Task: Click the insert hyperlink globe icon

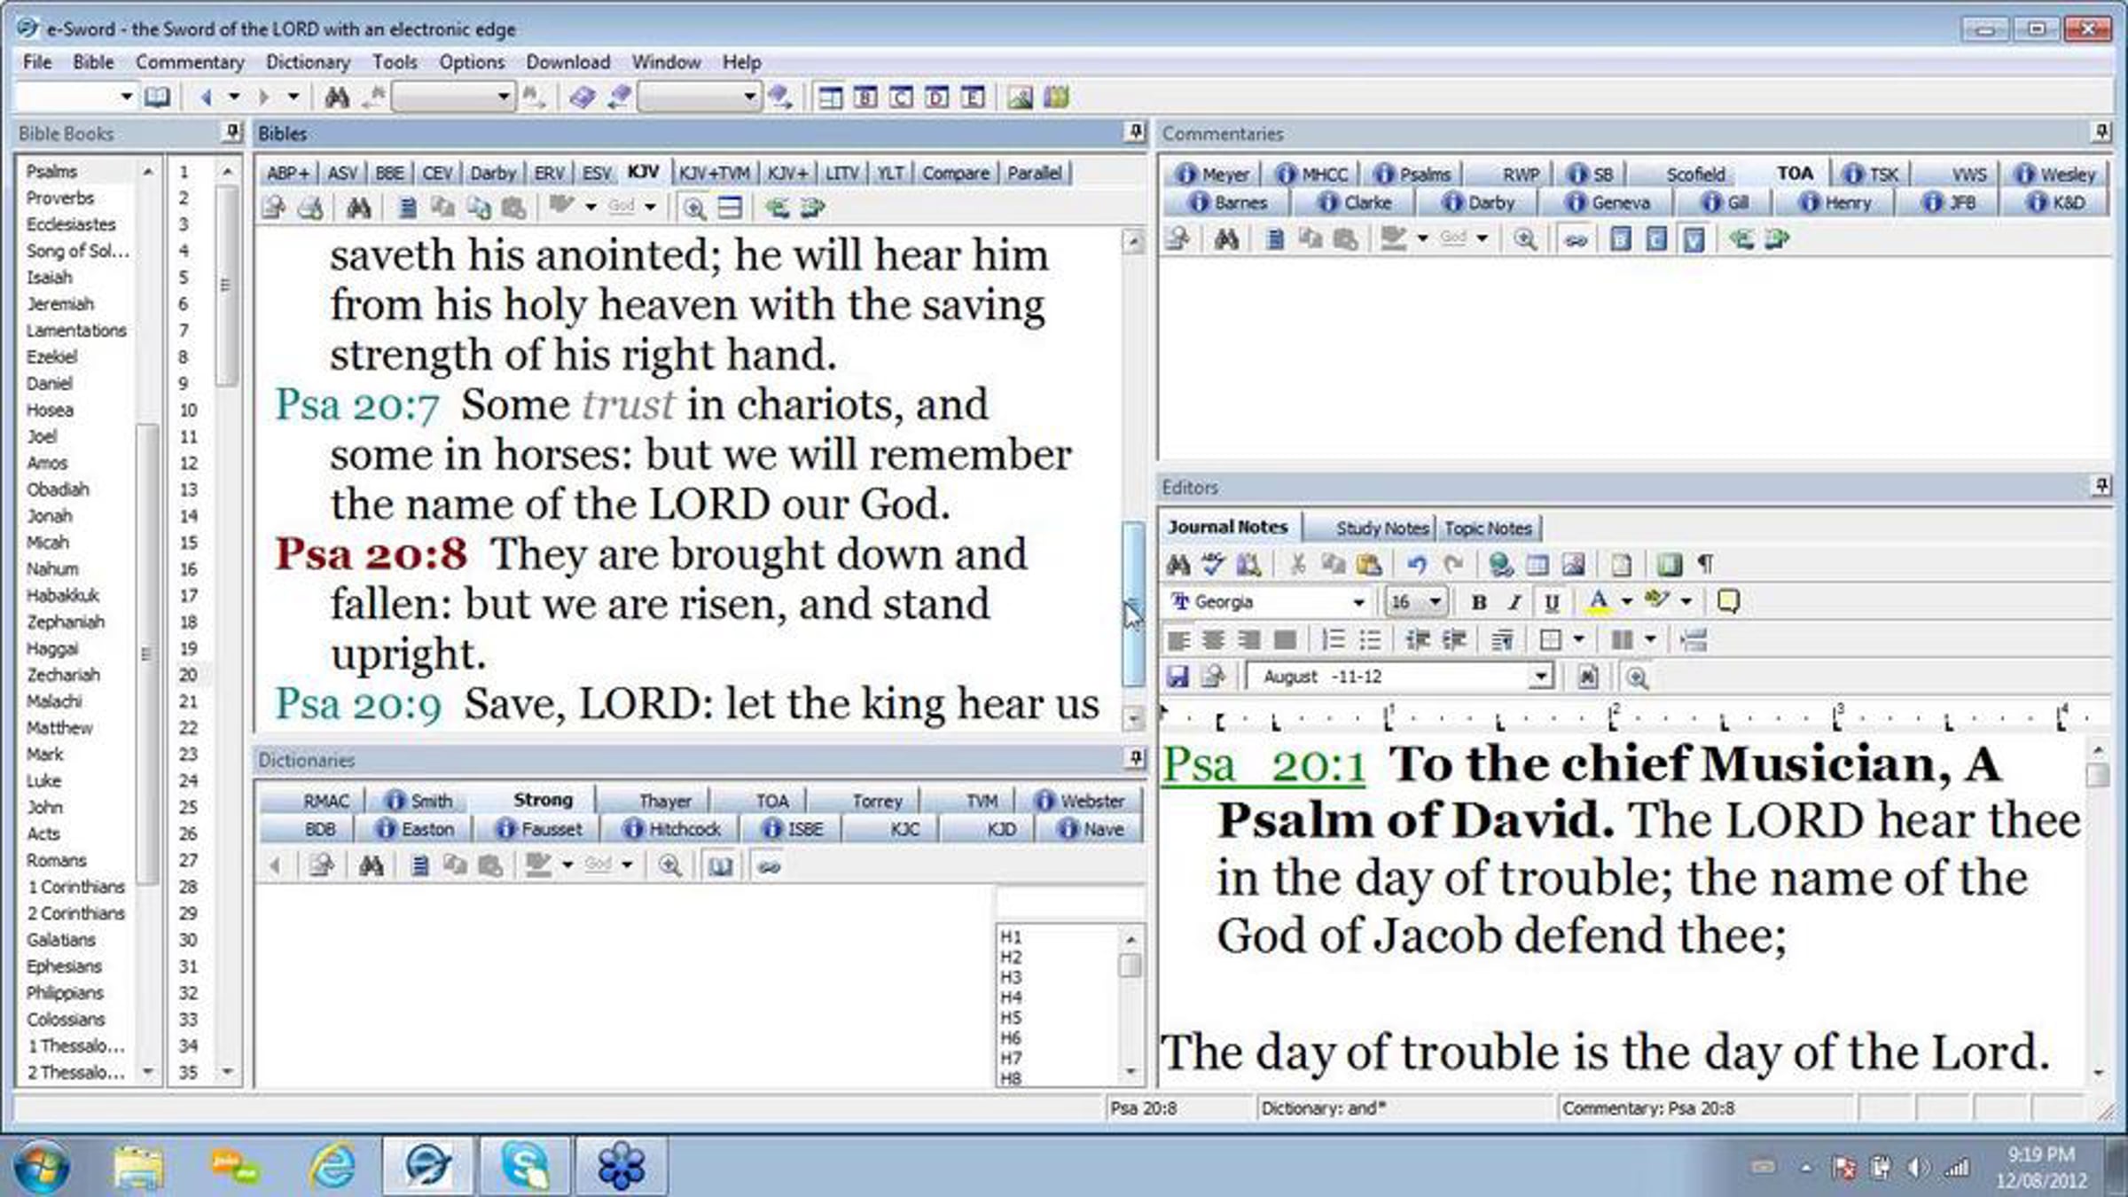Action: pyautogui.click(x=1500, y=564)
